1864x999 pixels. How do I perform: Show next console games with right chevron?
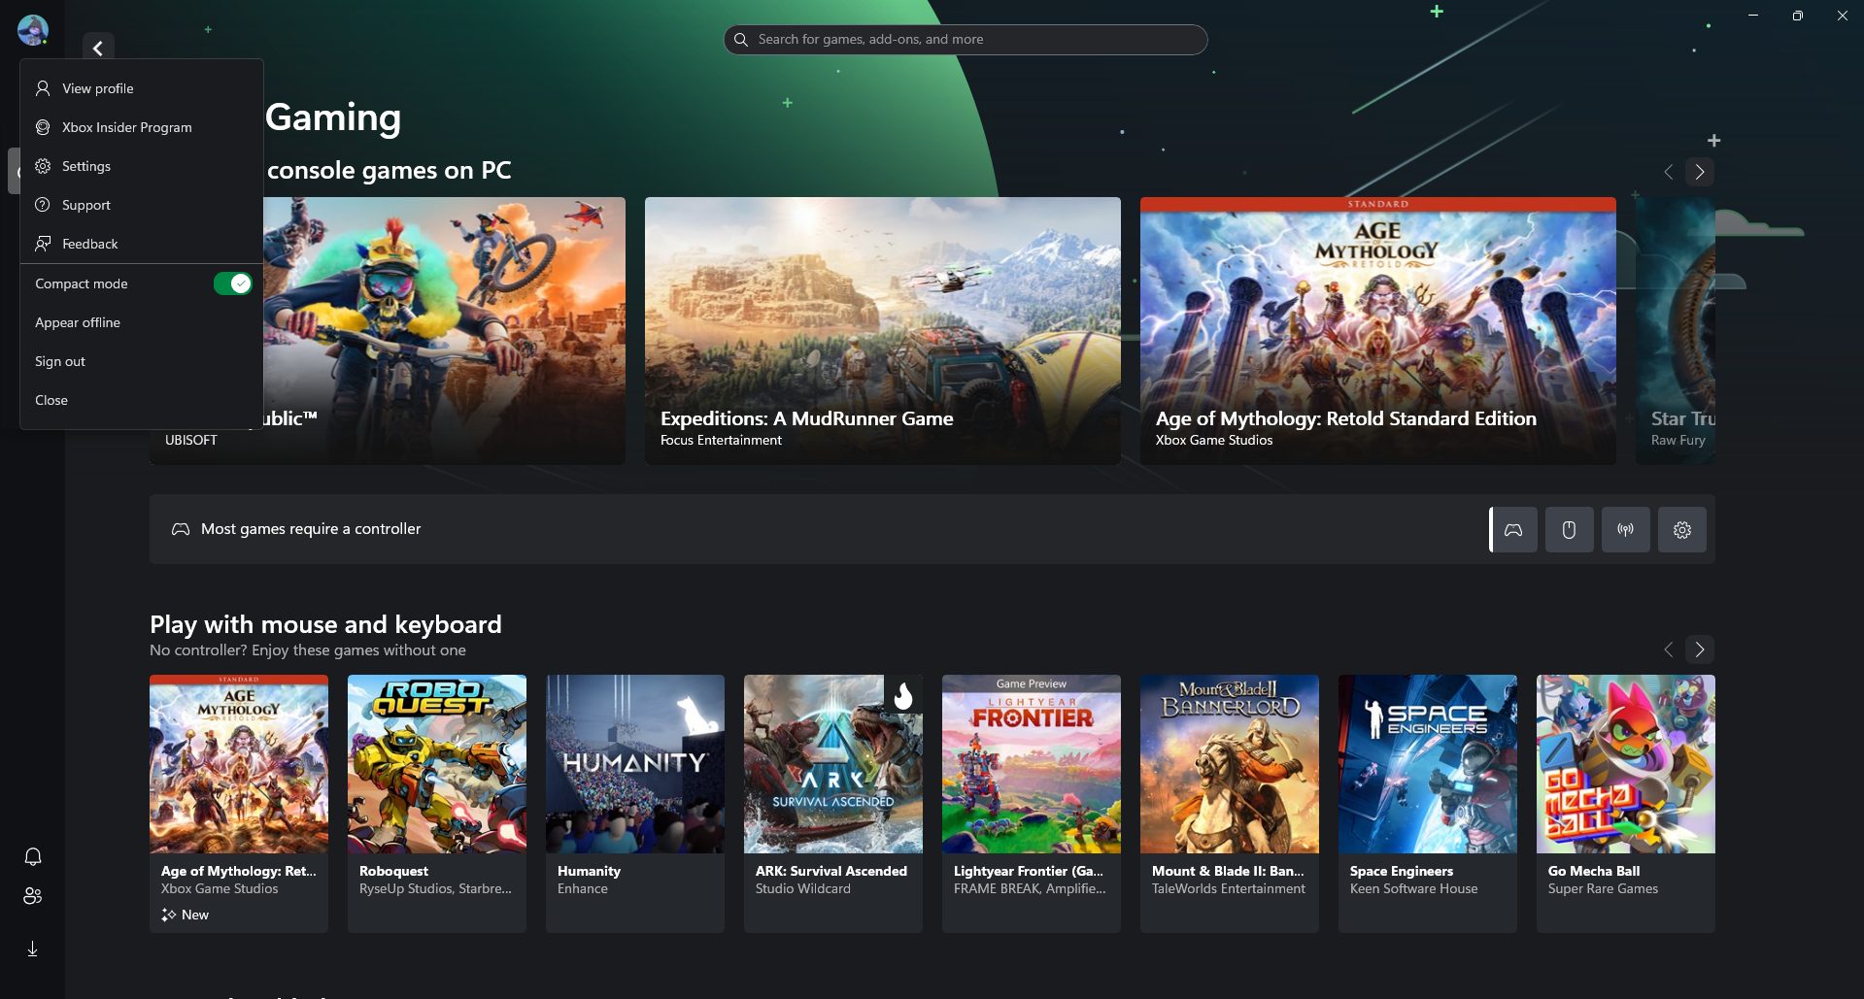(x=1699, y=172)
